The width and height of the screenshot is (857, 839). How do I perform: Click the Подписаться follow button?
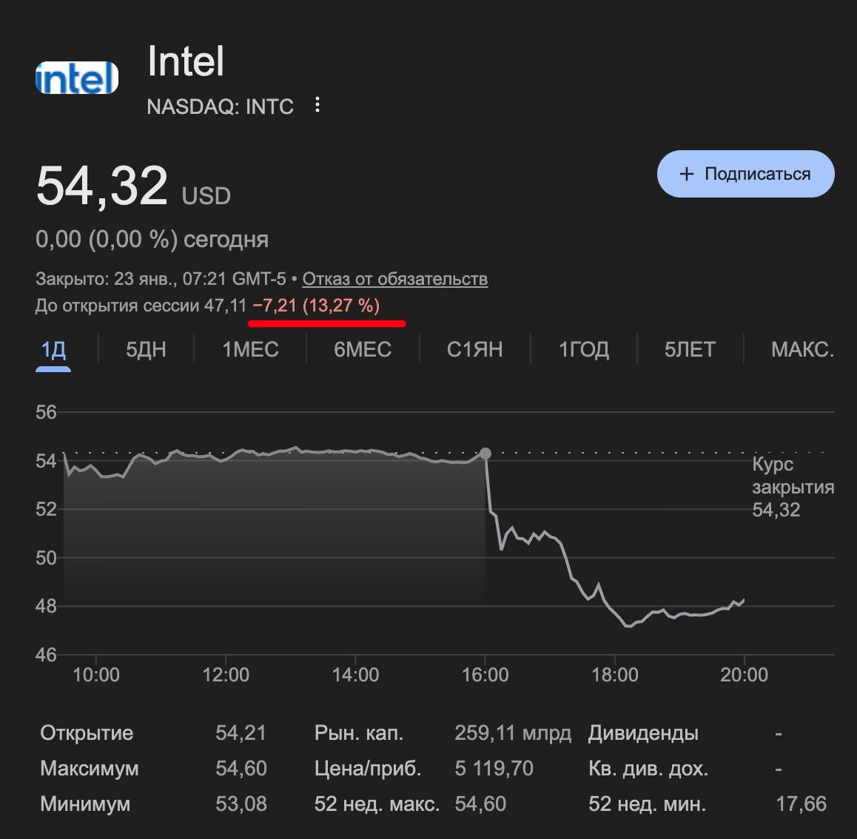745,174
